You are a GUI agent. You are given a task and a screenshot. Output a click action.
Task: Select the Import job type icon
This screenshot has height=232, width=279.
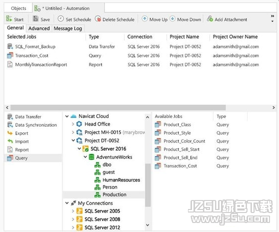pyautogui.click(x=10, y=141)
